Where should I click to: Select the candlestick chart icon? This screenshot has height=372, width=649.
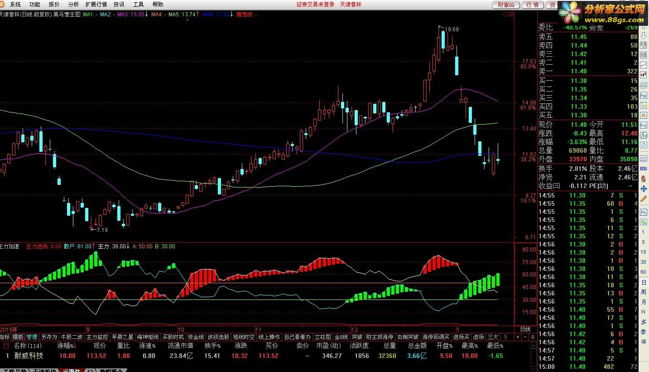[644, 75]
